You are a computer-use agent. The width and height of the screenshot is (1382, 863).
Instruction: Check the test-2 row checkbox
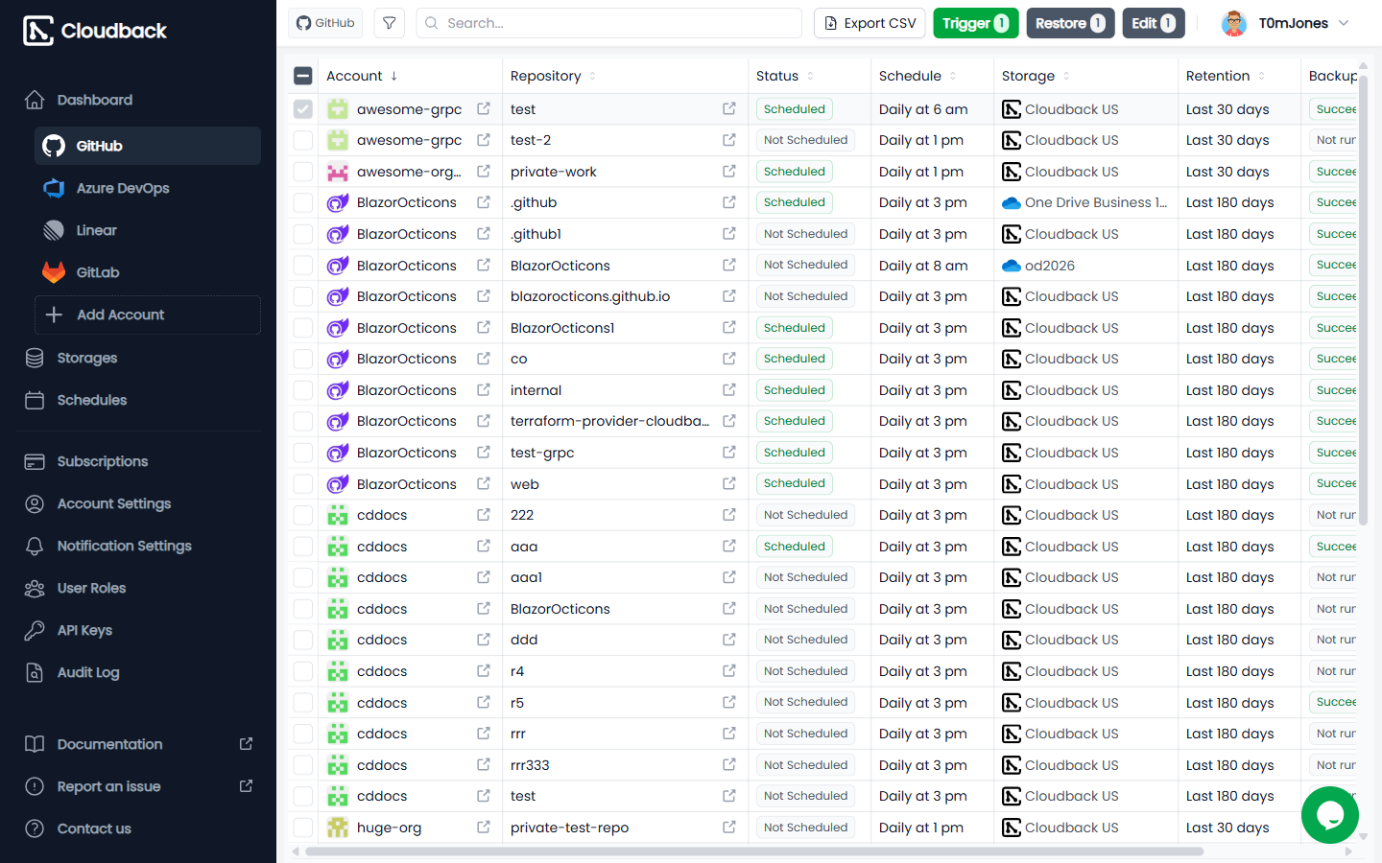click(x=303, y=140)
